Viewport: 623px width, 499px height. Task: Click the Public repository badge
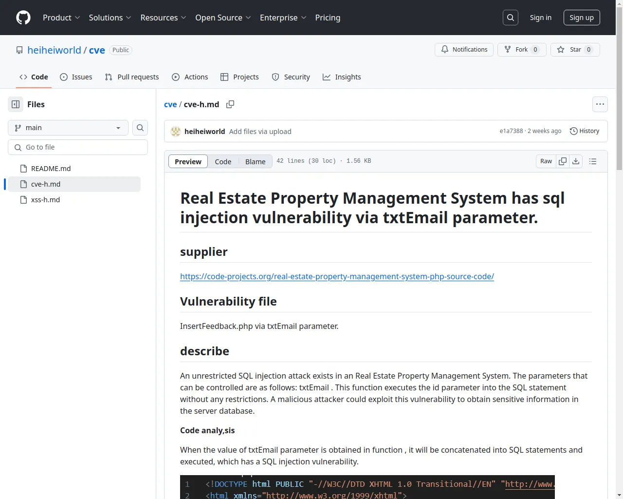[121, 50]
